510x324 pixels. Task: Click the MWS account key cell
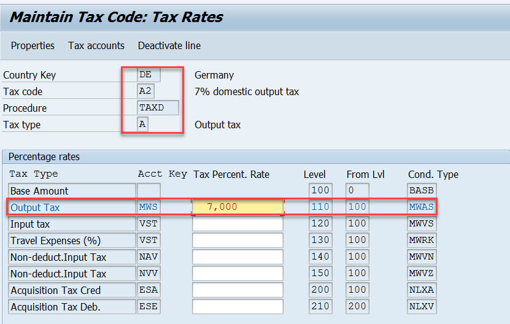[x=149, y=207]
